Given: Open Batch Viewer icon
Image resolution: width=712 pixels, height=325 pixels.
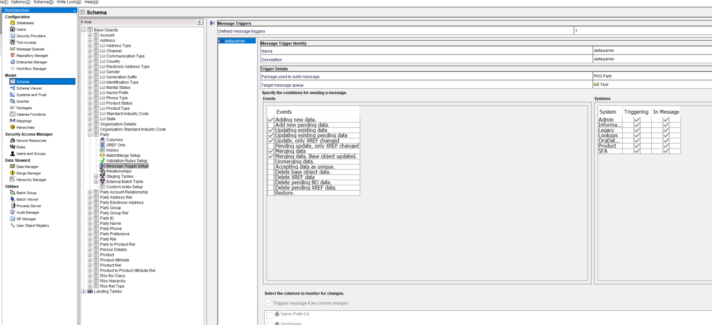Looking at the screenshot, I should click(x=12, y=200).
